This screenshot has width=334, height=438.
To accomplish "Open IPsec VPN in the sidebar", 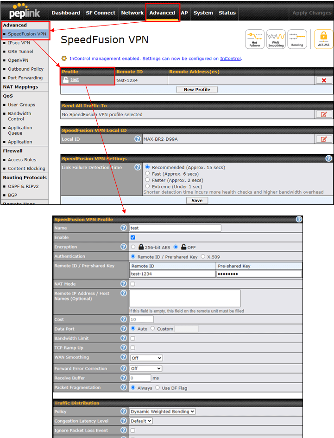I will (x=19, y=43).
